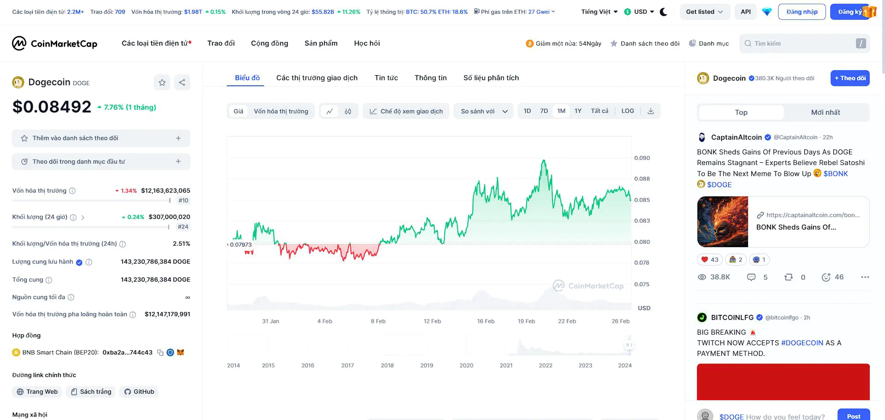The image size is (885, 420).
Task: Click the Tìm kiếm search field
Action: click(805, 43)
